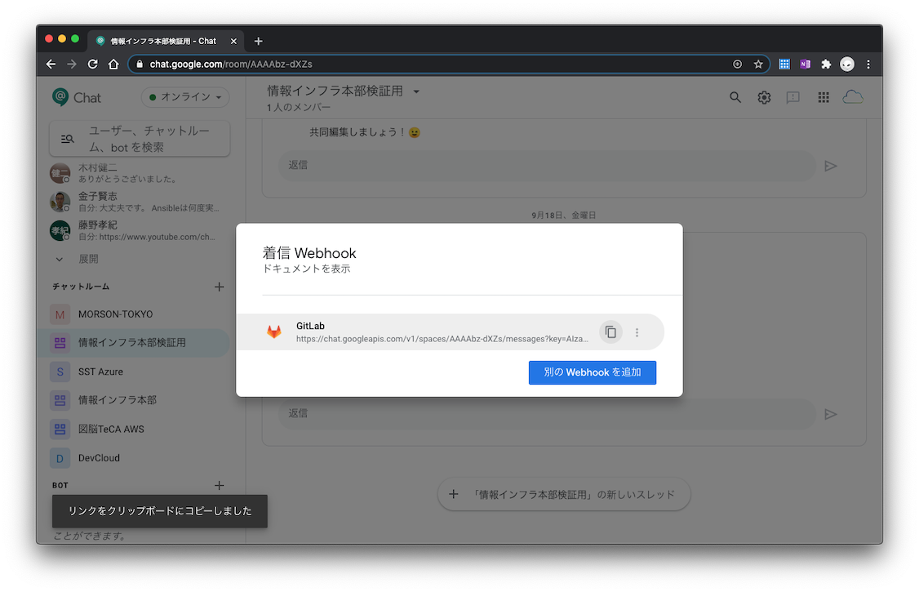The width and height of the screenshot is (919, 592).
Task: Open GitLab webhook more options menu
Action: [637, 332]
